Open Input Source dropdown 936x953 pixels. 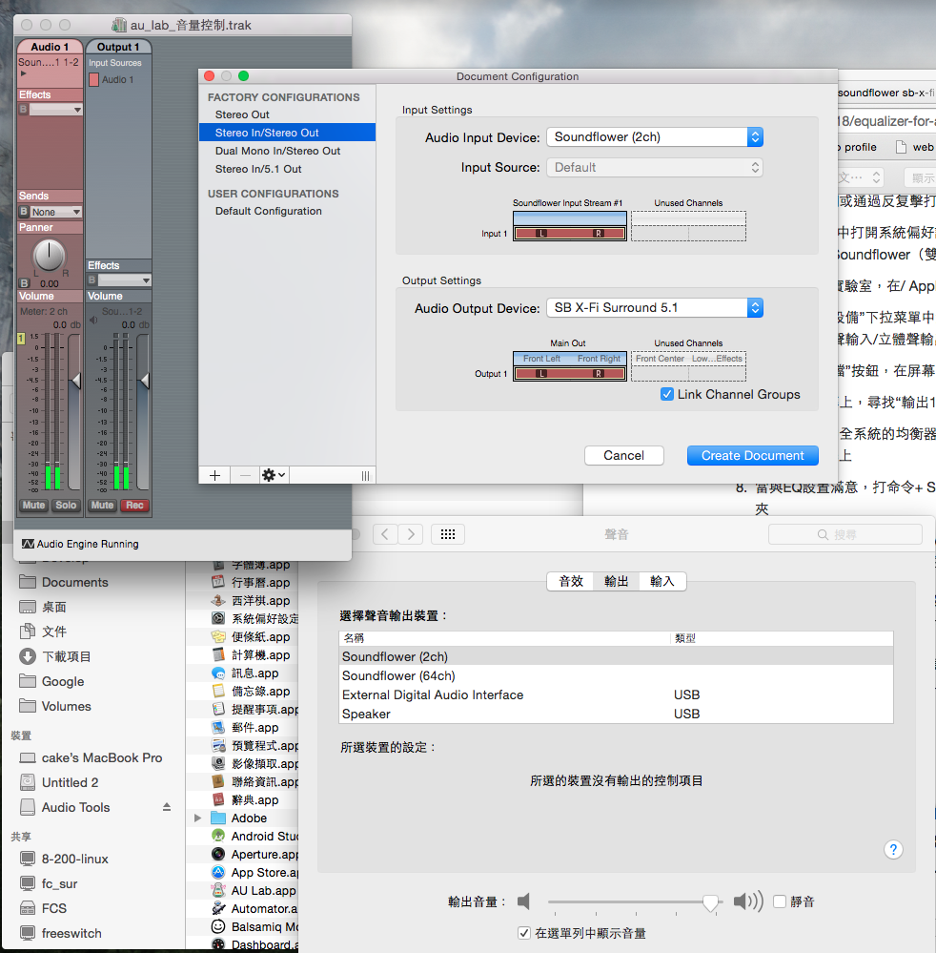tap(655, 167)
